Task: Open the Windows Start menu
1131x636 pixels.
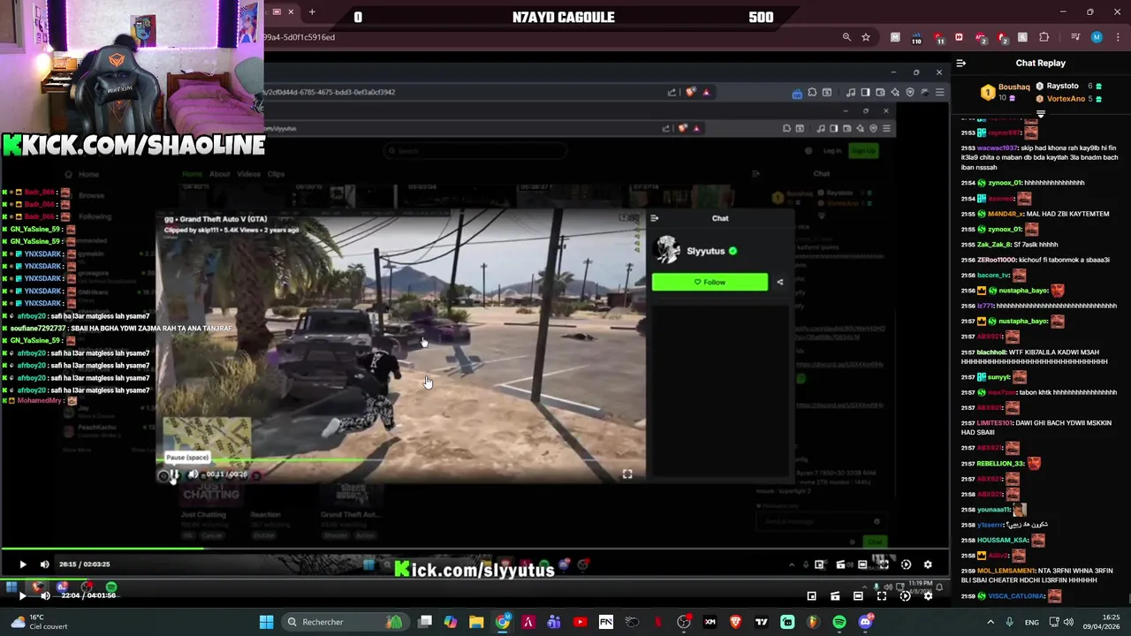Action: point(266,622)
